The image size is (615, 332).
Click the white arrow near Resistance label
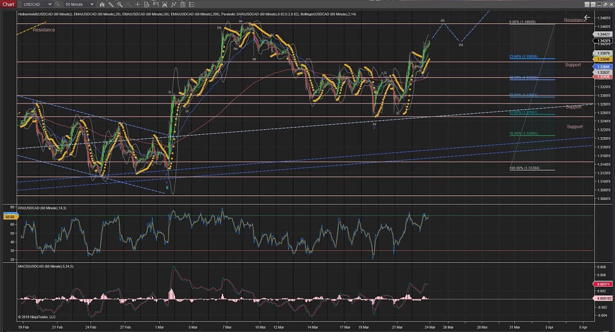pos(586,18)
